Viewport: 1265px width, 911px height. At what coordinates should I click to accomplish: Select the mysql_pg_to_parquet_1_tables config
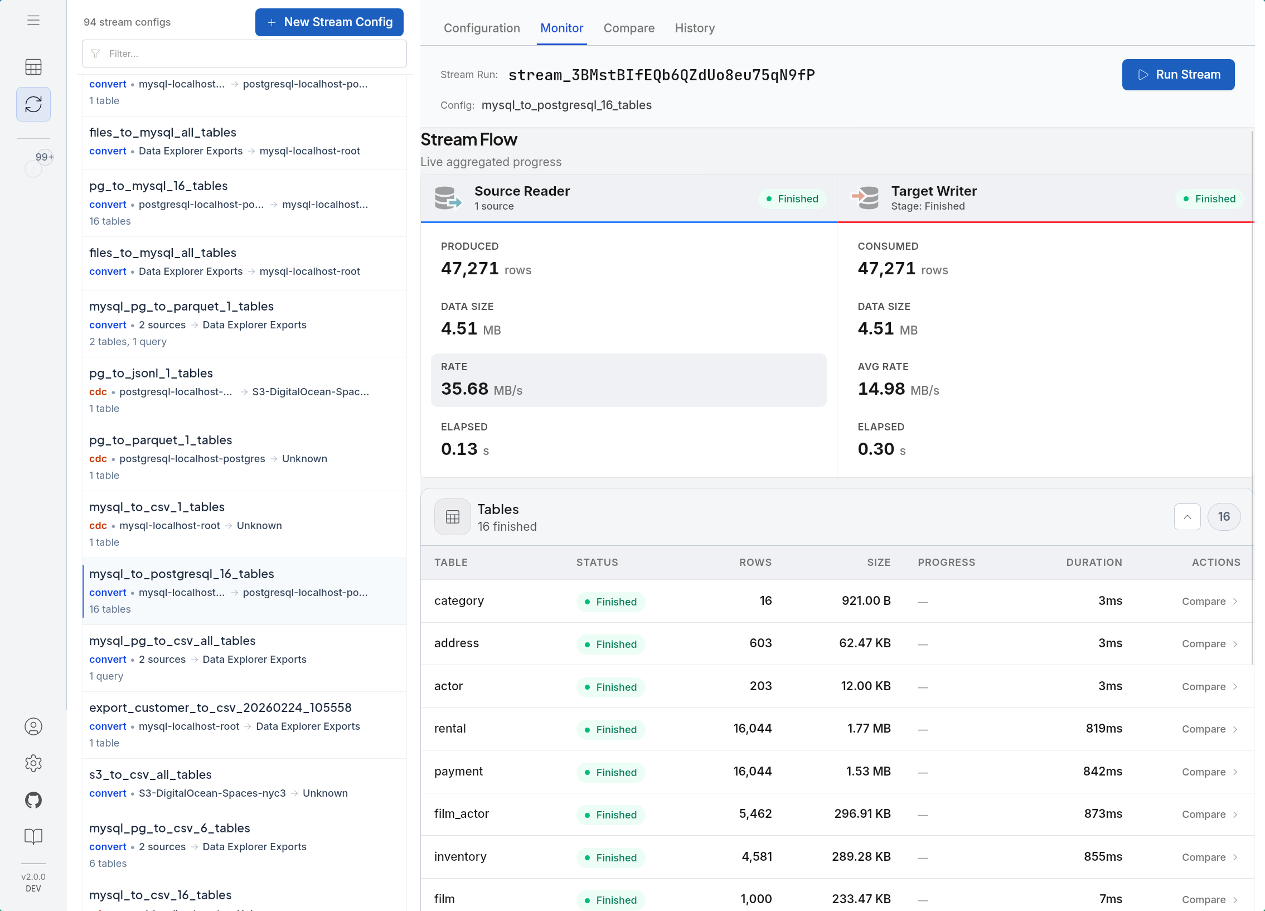[244, 323]
